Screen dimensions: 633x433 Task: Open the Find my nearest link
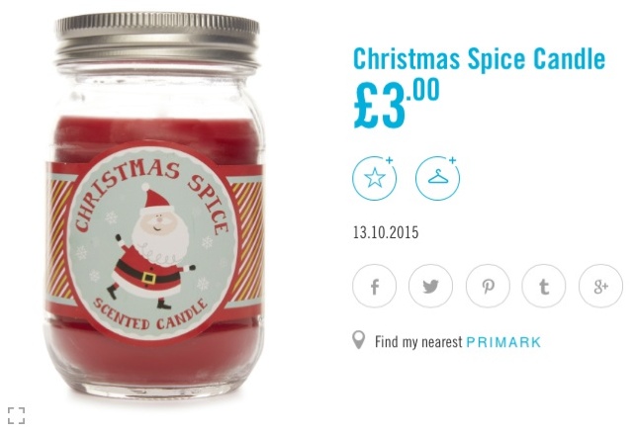pos(418,342)
